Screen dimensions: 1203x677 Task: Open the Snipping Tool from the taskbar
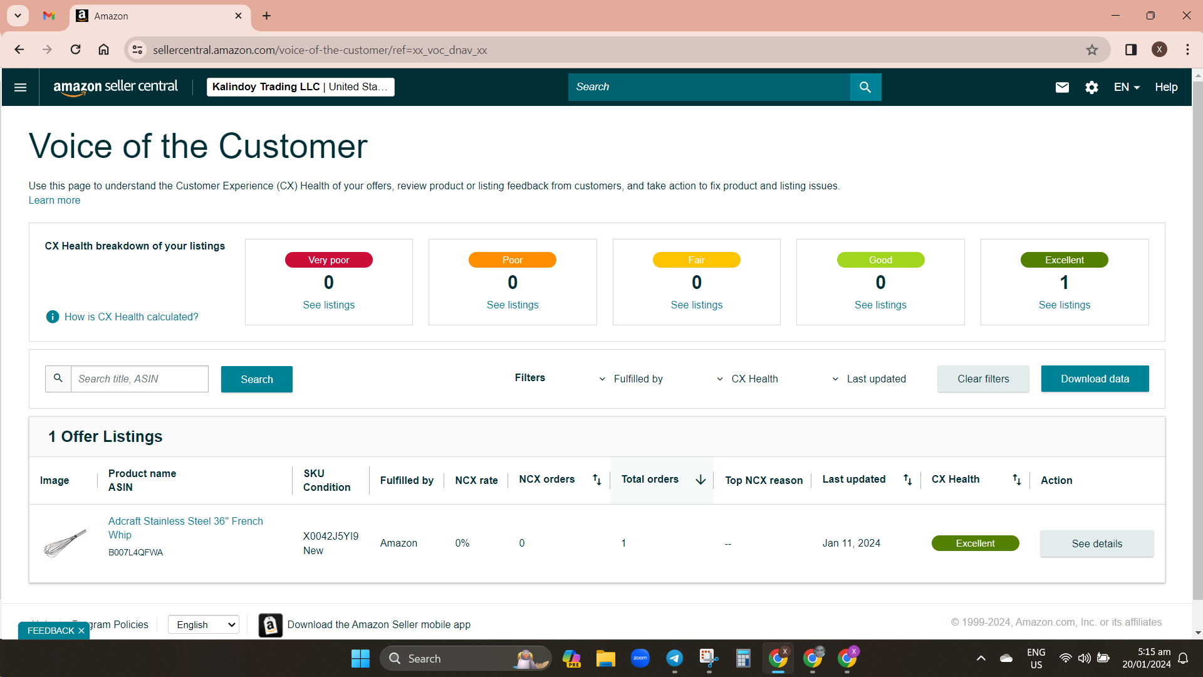point(709,658)
